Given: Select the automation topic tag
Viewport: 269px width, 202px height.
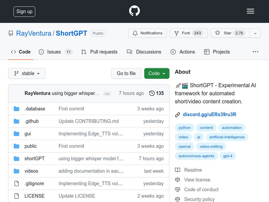Looking at the screenshot, I should click(x=232, y=128).
